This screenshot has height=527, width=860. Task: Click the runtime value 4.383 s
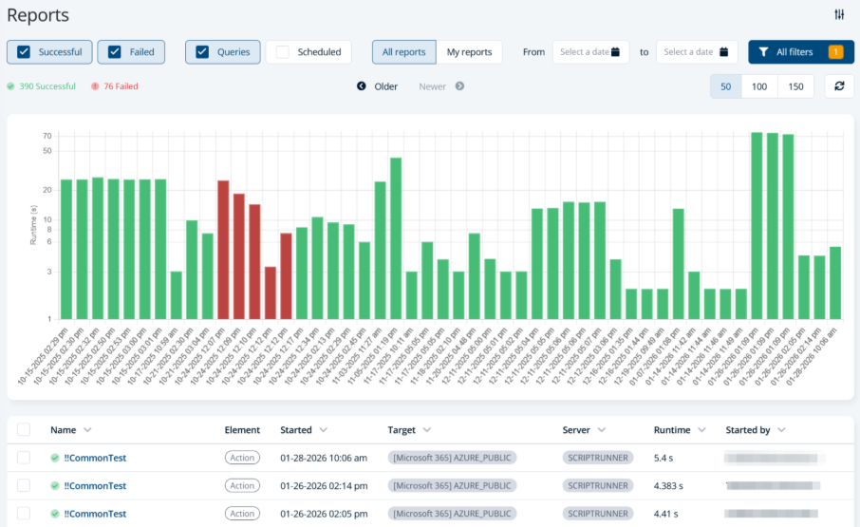[668, 486]
